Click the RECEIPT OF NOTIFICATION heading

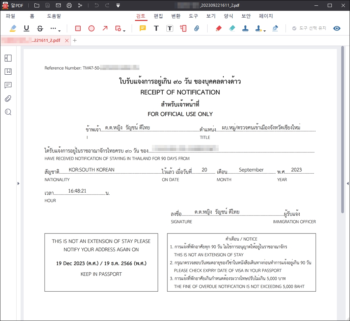[x=180, y=92]
